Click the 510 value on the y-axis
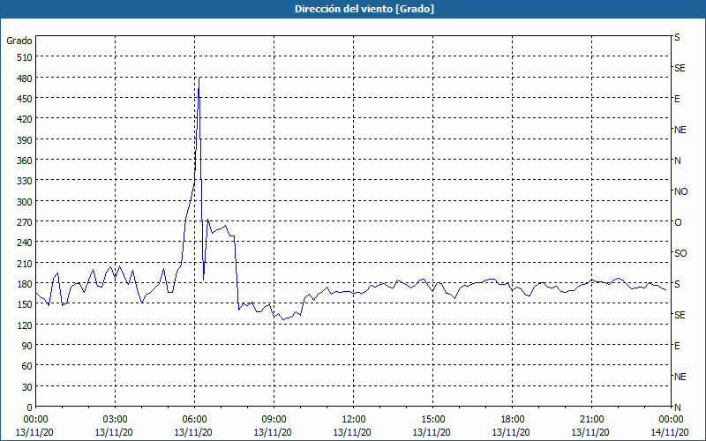Viewport: 706px width, 441px height. point(25,57)
